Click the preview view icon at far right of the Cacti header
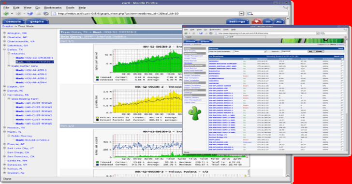 point(279,21)
